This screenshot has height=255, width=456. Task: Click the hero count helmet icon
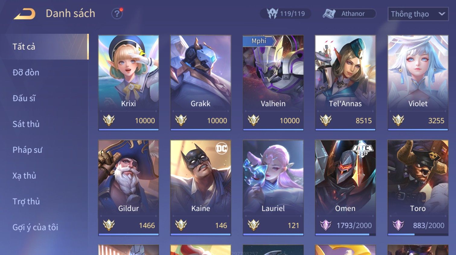coord(272,14)
